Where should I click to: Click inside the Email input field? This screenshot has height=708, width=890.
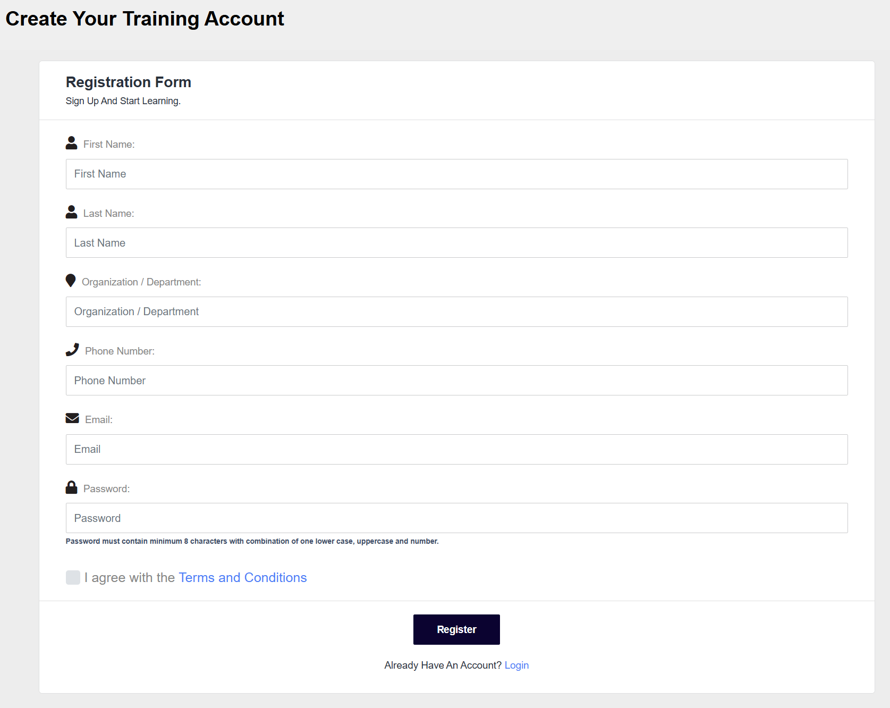(x=457, y=449)
